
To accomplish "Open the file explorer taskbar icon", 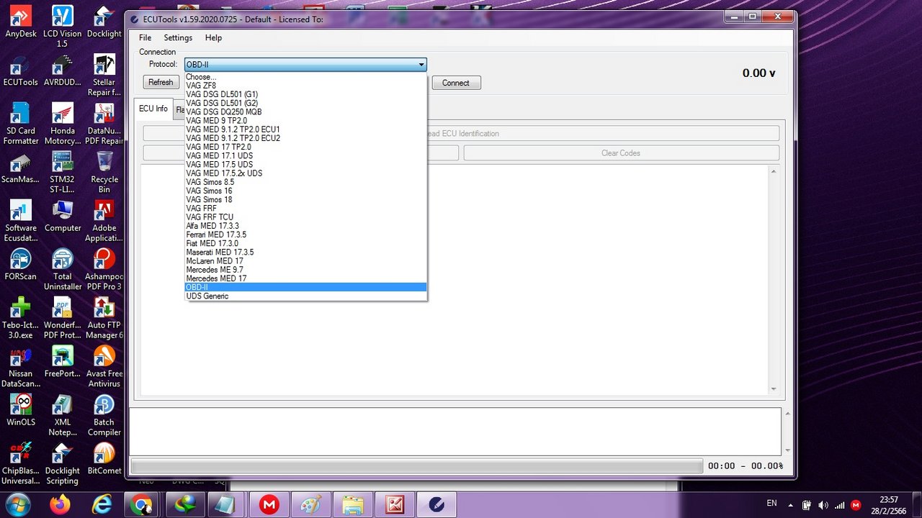I will click(x=353, y=505).
